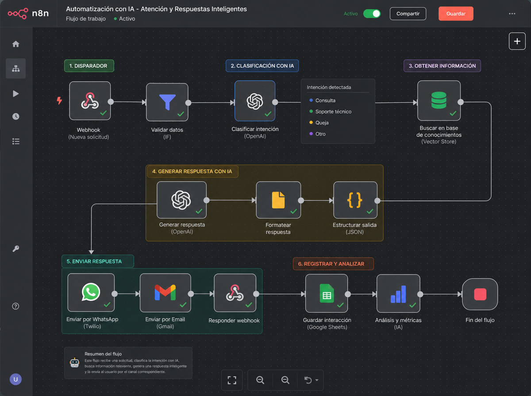Select the Análisis y métricas node
531x396 pixels.
pos(398,293)
